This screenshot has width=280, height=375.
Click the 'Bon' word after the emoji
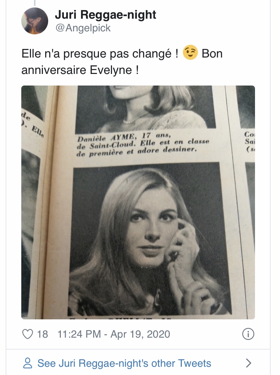(212, 53)
